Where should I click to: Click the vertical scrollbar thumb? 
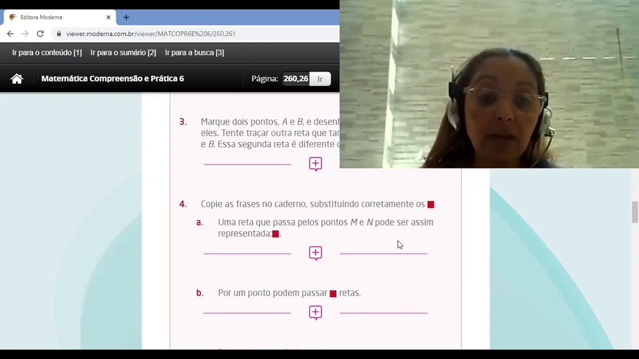[x=635, y=212]
